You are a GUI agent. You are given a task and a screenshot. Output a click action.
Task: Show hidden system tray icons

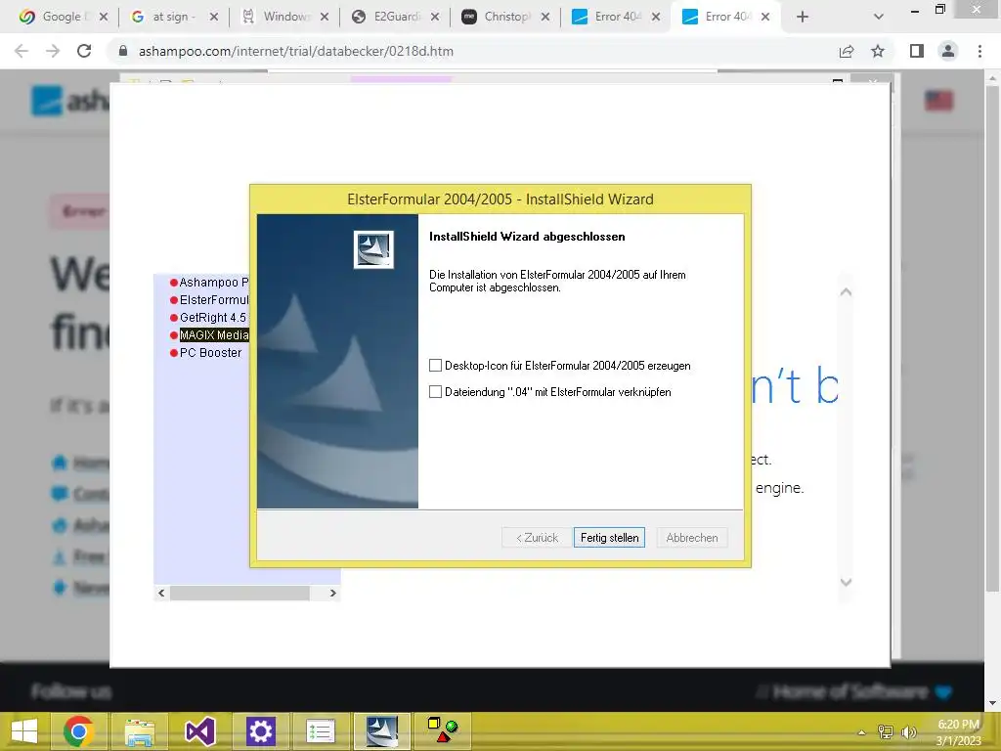click(862, 732)
